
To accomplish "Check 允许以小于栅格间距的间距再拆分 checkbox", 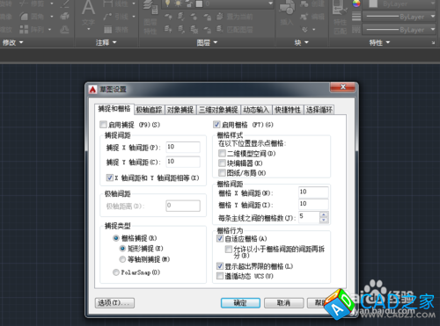I will click(x=229, y=250).
